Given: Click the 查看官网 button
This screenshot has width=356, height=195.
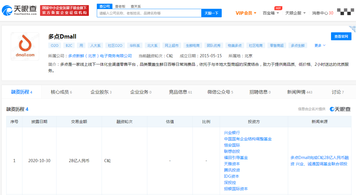Looking at the screenshot, I should click(341, 36).
